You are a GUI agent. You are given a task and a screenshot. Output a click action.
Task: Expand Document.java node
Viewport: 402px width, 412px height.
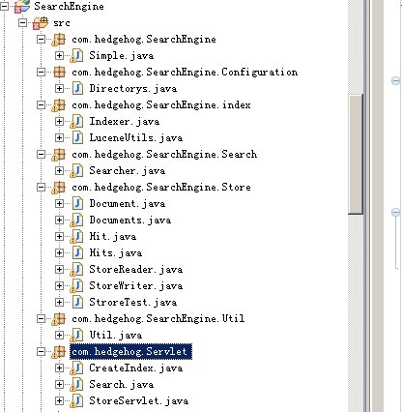pyautogui.click(x=59, y=204)
